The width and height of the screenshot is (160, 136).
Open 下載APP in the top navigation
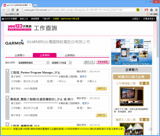46,19
